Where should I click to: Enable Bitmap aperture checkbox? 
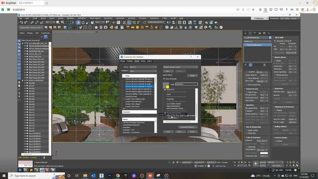[275, 75]
